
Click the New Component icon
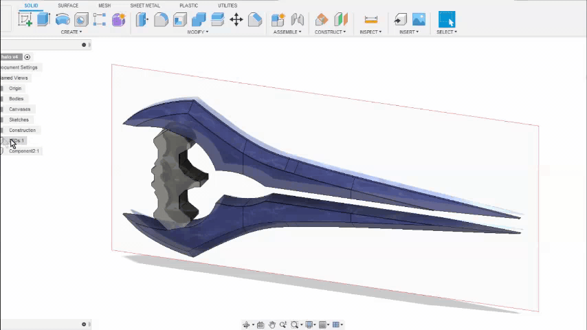pos(278,19)
